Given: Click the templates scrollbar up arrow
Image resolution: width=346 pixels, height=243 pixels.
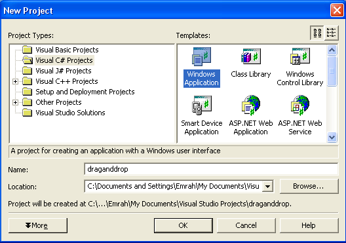Looking at the screenshot, I should click(332, 50).
